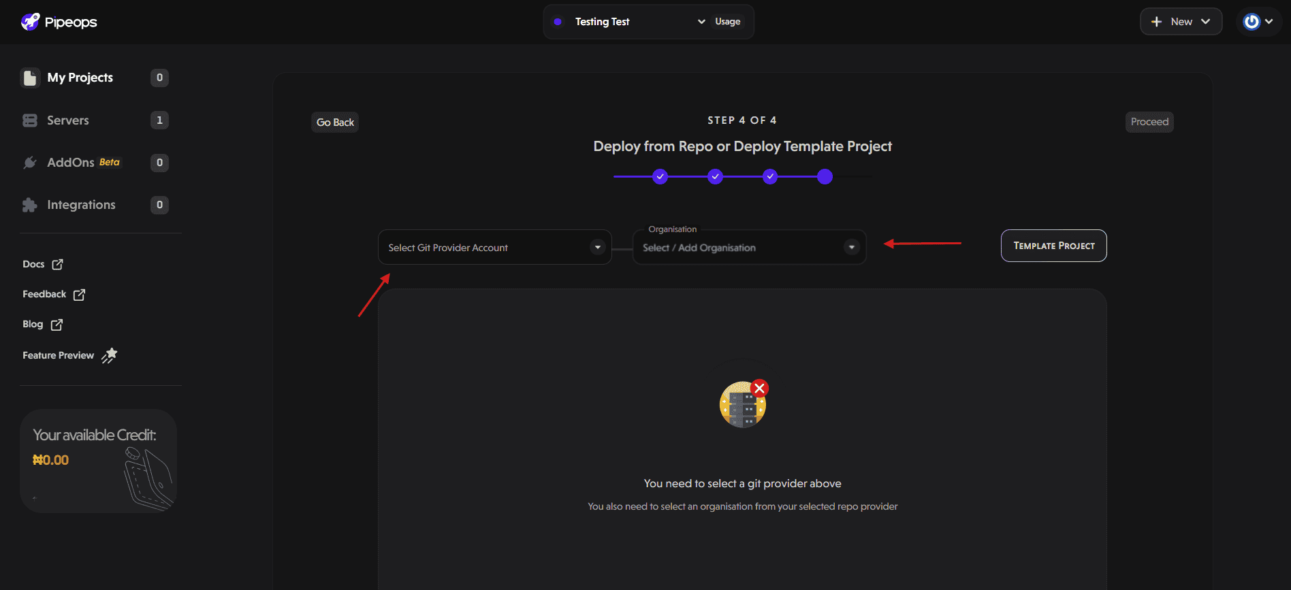This screenshot has width=1291, height=590.
Task: Open AddOns Beta section
Action: [83, 163]
